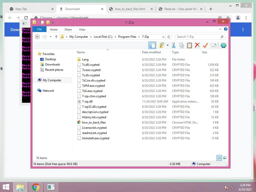Viewport: 256px width, 192px height.
Task: Open recent locations dropdown arrow
Action: (50, 37)
